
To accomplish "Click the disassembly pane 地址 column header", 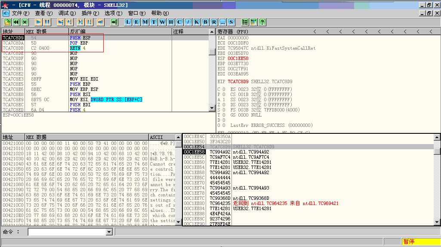I will tap(13, 32).
